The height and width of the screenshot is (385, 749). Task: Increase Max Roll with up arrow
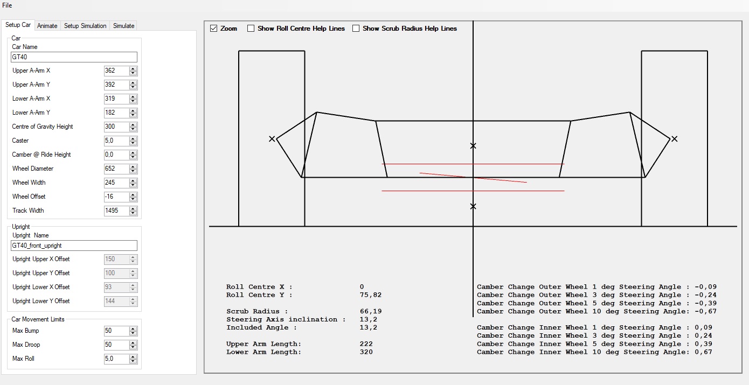click(x=133, y=356)
